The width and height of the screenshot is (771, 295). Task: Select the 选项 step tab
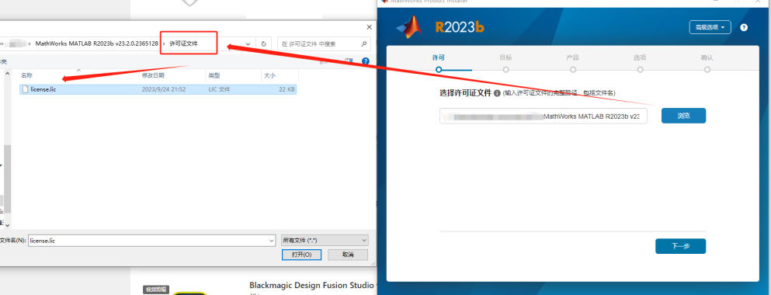(x=640, y=57)
